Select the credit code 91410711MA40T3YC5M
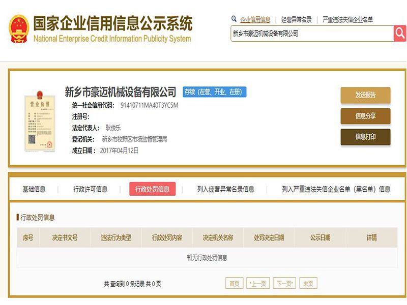 click(149, 105)
